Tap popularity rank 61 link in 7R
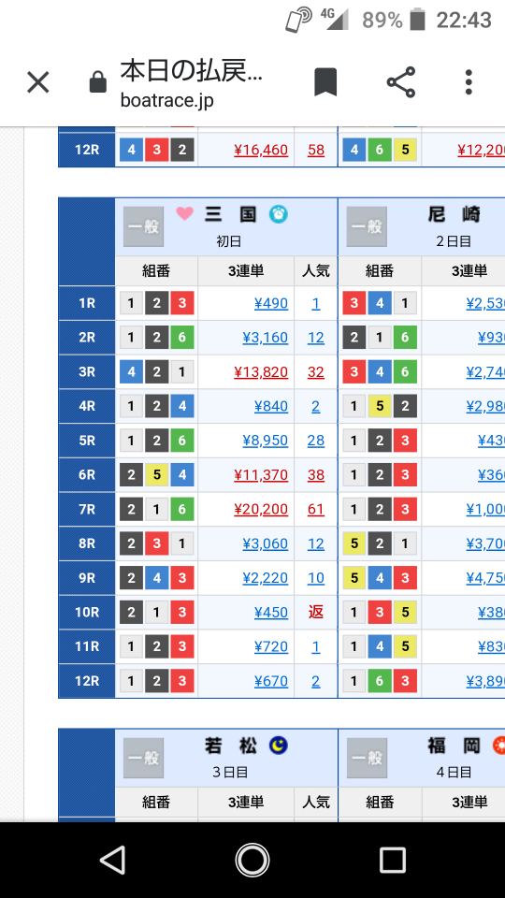This screenshot has height=898, width=505. [316, 509]
